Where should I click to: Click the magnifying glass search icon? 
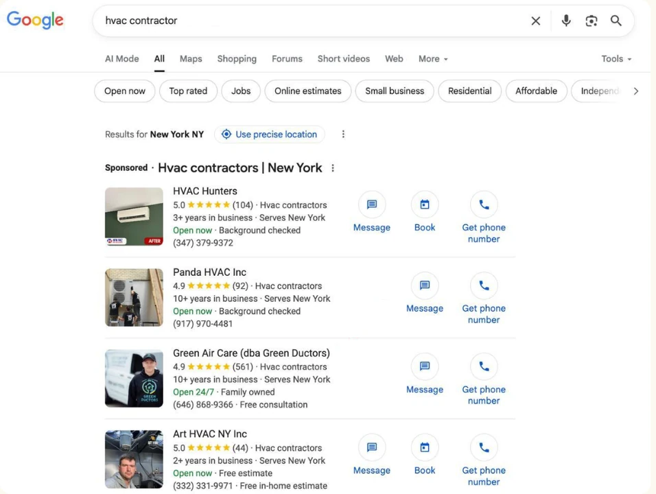pyautogui.click(x=616, y=21)
